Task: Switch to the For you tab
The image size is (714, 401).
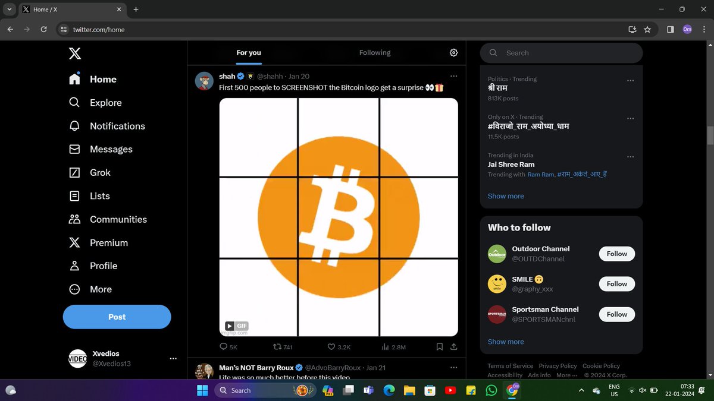Action: pos(249,53)
